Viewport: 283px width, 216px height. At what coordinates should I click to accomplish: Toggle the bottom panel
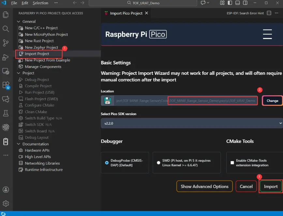click(x=237, y=3)
